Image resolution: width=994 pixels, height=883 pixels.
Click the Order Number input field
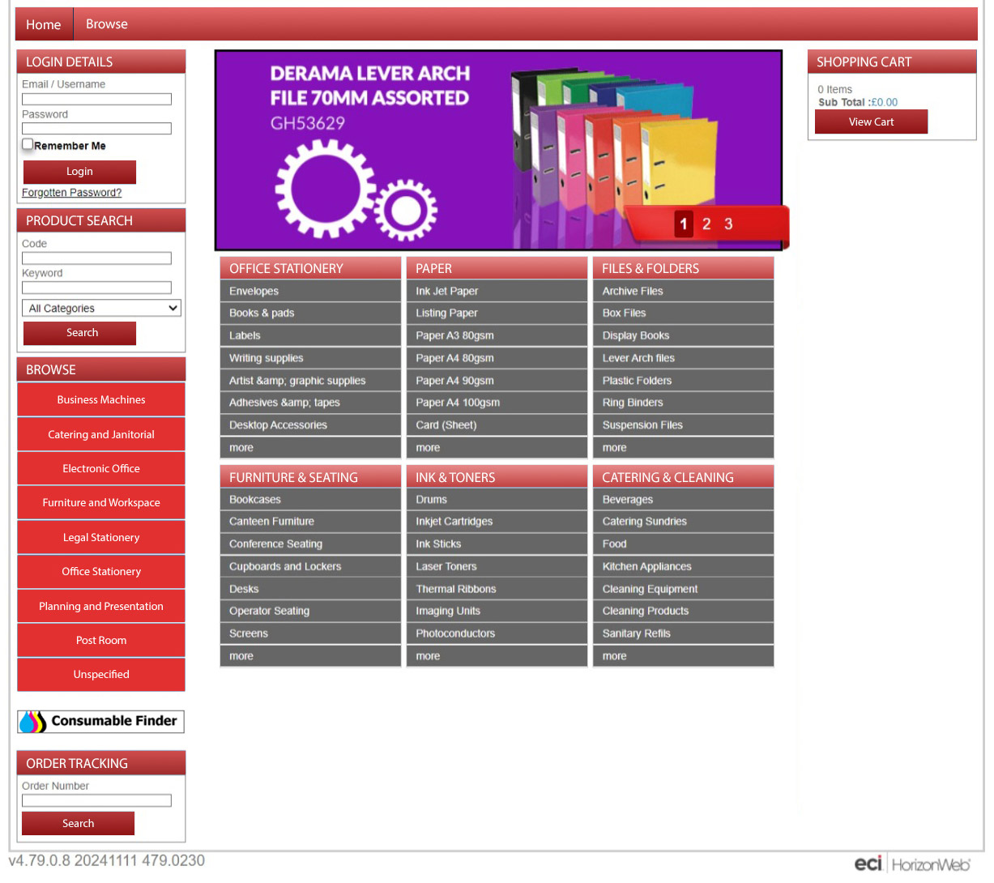pos(96,800)
